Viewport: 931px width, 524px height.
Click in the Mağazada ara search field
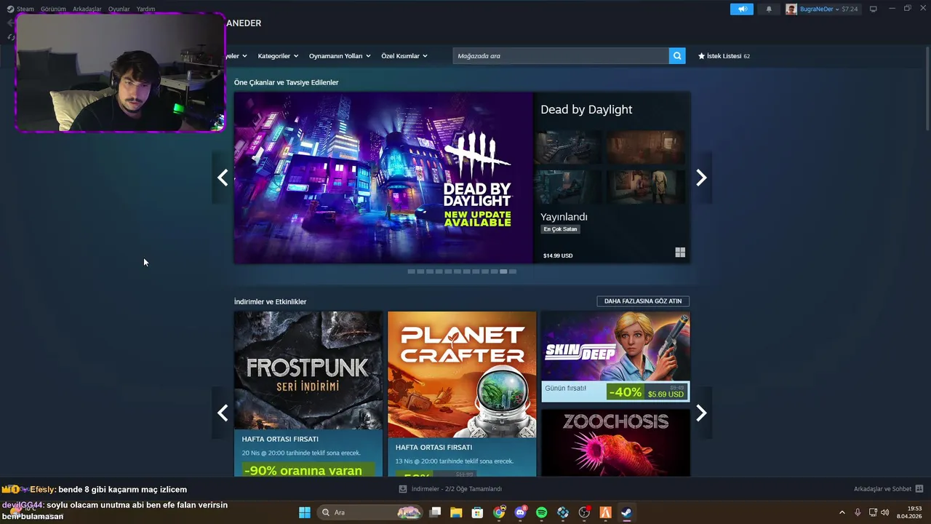click(x=561, y=56)
